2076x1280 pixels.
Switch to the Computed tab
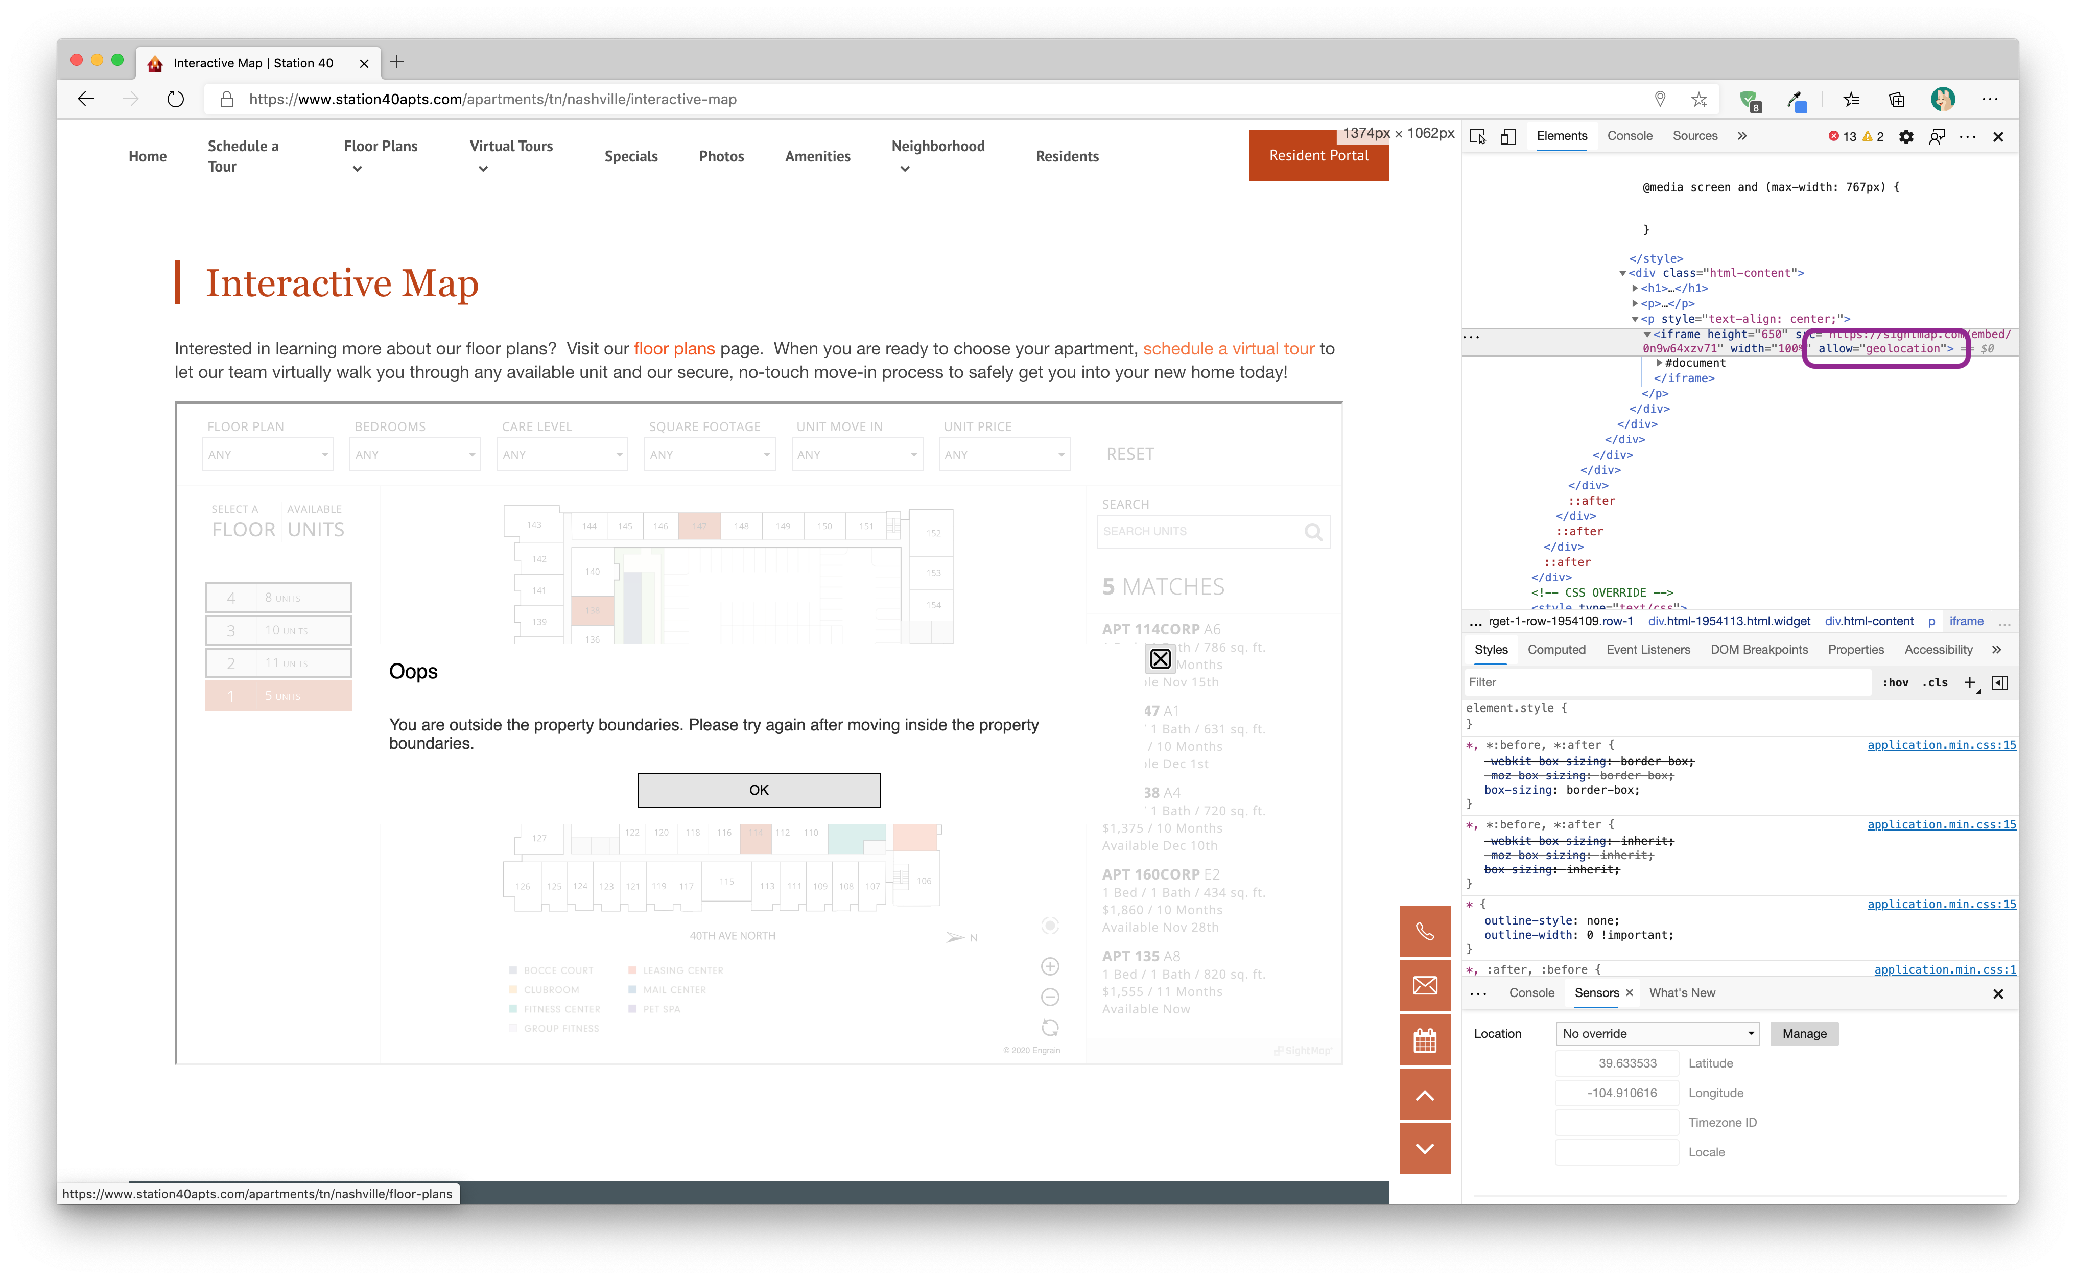(1556, 649)
